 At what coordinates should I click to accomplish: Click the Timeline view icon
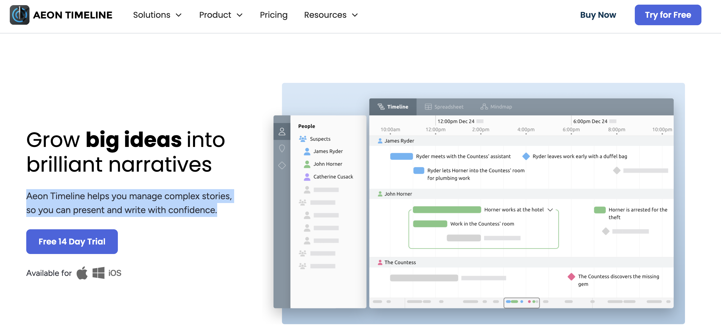tap(381, 107)
